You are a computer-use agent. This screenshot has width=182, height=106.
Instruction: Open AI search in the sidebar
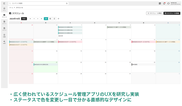coord(4,42)
